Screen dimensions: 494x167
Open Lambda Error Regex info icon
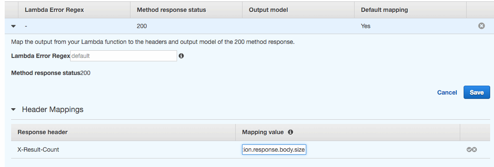coord(181,56)
